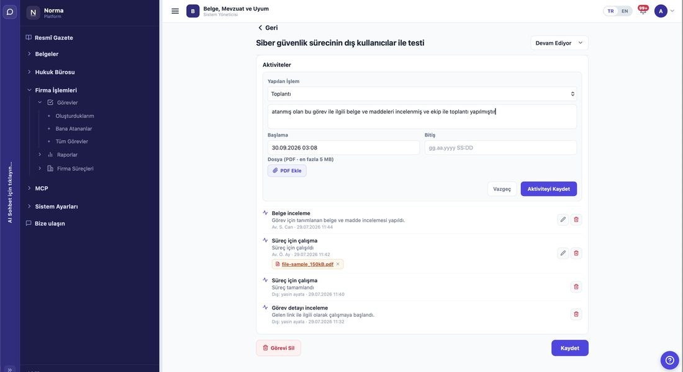Remove the file-sample_150kB.pdf attachment
Image resolution: width=683 pixels, height=372 pixels.
338,264
